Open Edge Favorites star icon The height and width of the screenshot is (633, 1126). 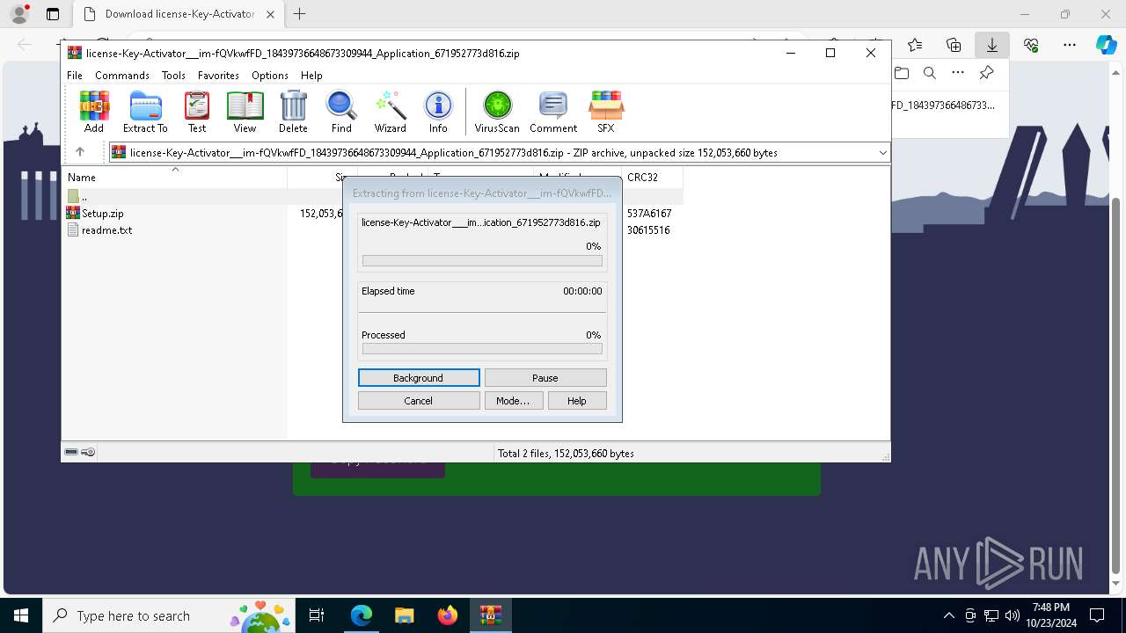click(x=915, y=45)
